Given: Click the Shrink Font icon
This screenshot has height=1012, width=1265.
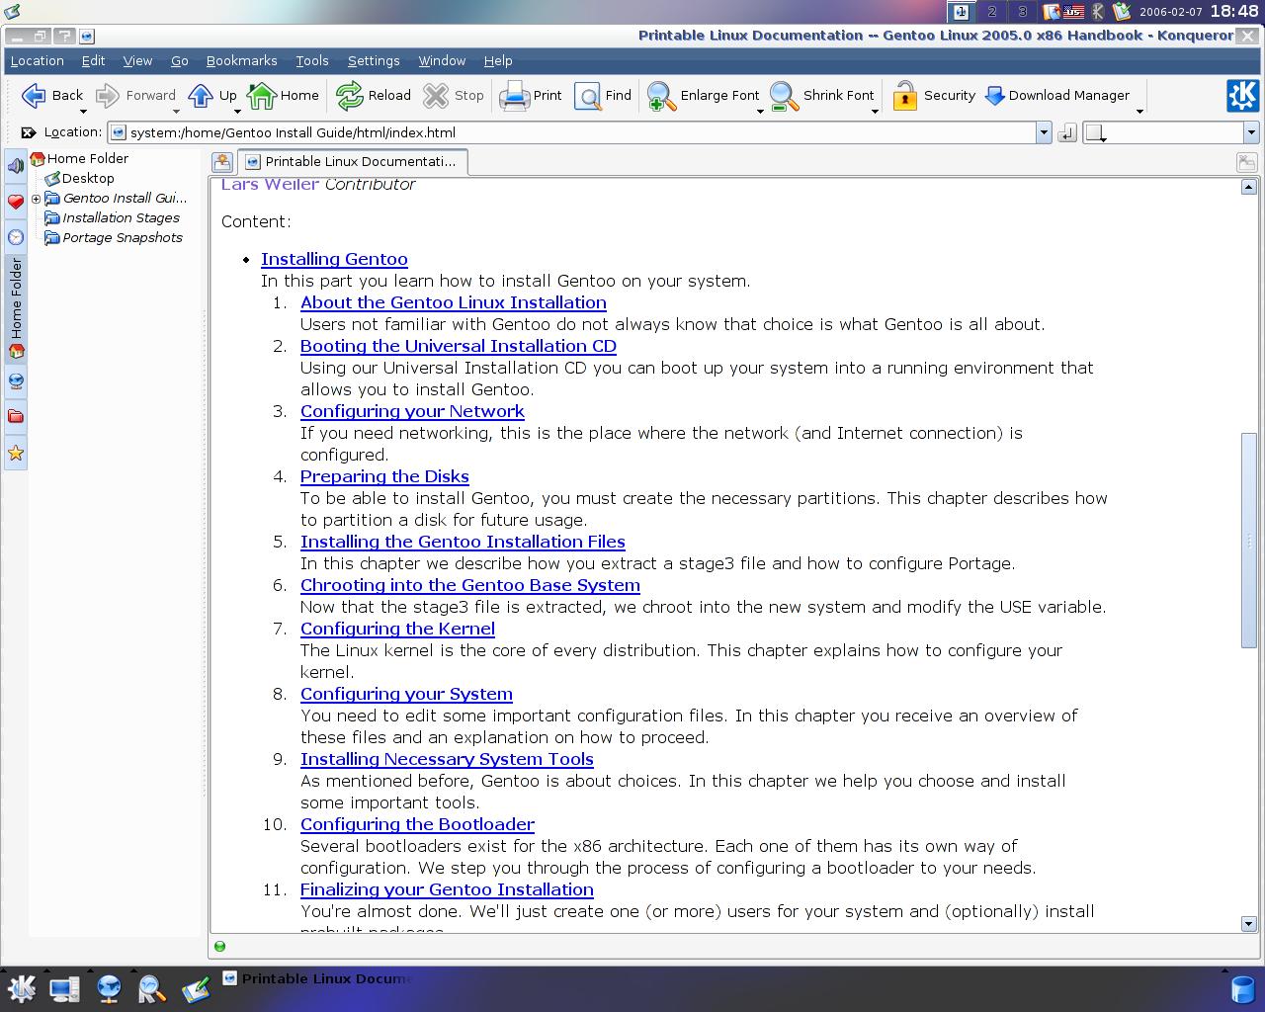Looking at the screenshot, I should pyautogui.click(x=784, y=96).
